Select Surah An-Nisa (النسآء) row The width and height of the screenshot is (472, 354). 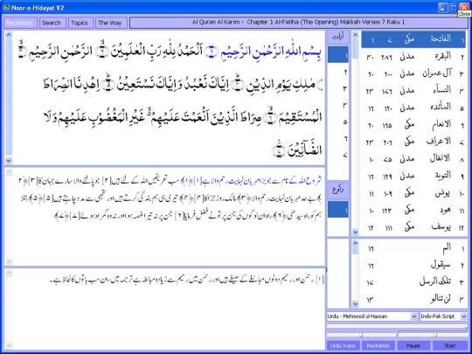click(x=413, y=91)
